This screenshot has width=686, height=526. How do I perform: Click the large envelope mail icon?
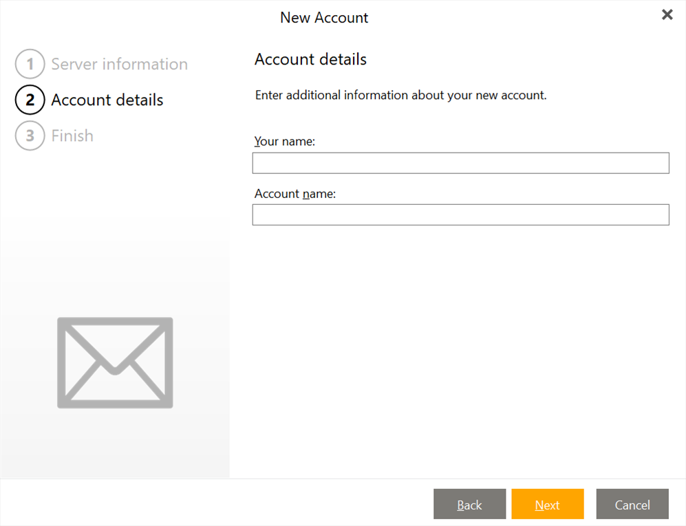(114, 361)
